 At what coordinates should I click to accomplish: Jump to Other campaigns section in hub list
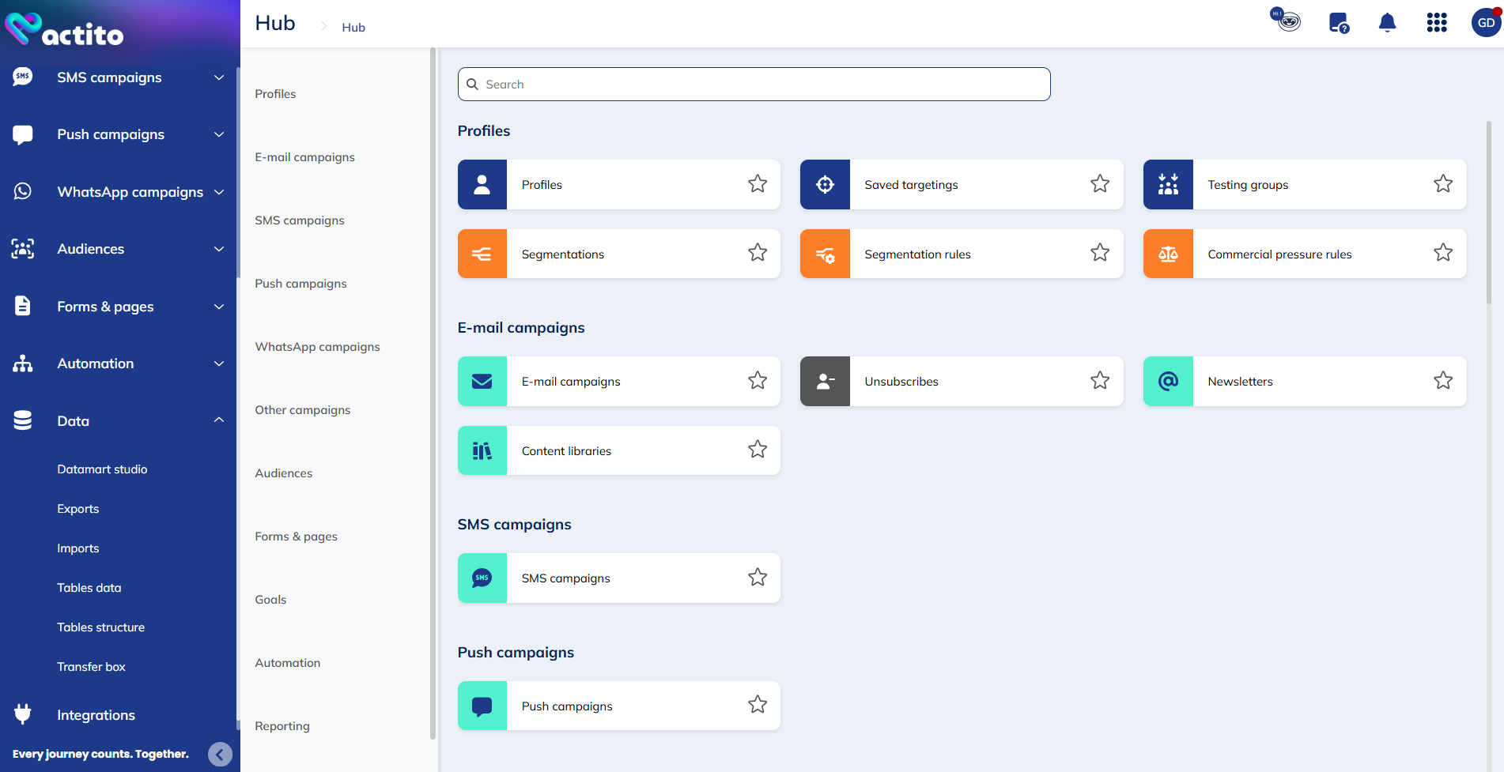(302, 410)
